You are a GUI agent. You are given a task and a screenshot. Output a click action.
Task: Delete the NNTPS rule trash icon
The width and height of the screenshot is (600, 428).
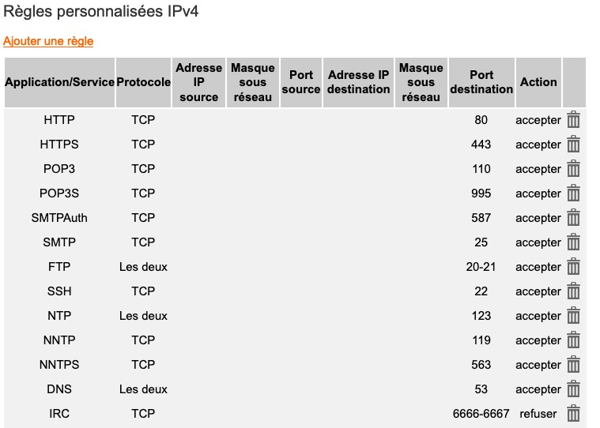(x=573, y=364)
